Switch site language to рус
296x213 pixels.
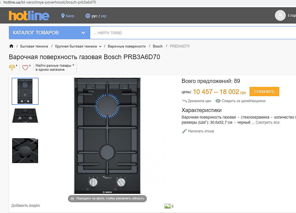pyautogui.click(x=95, y=16)
